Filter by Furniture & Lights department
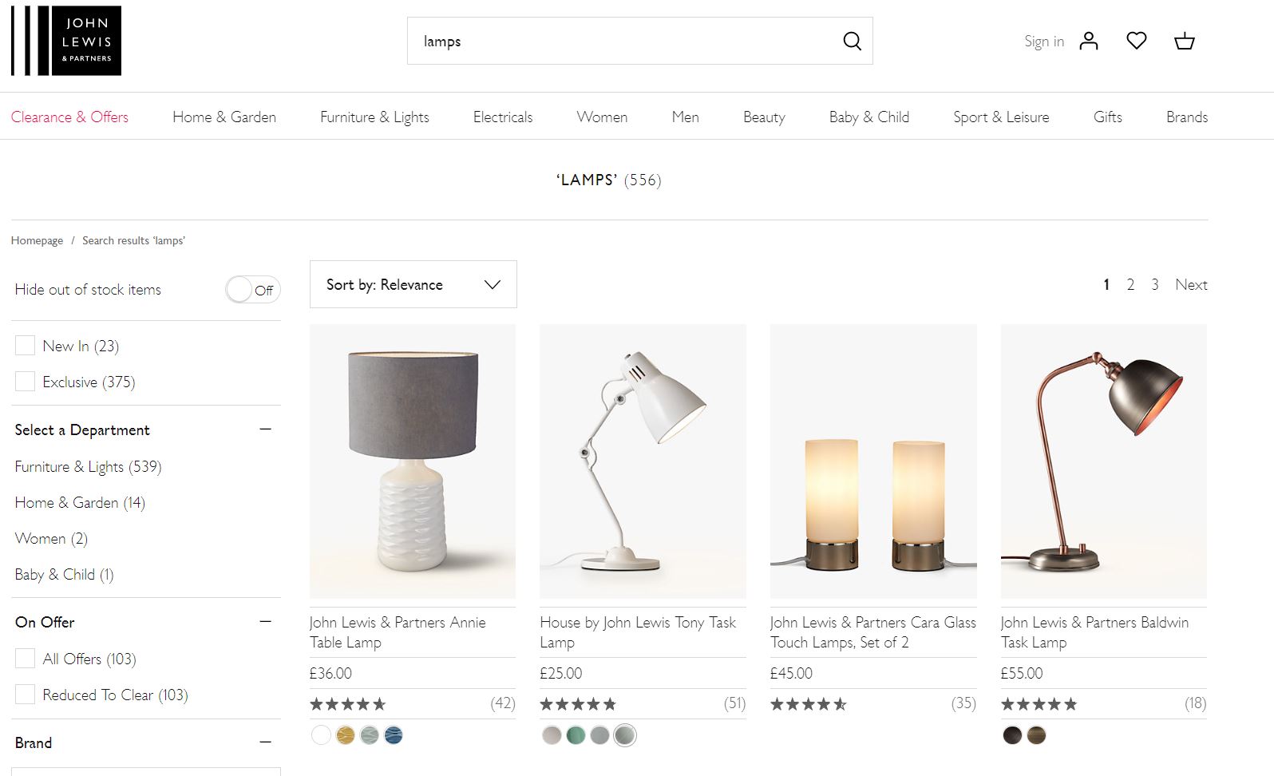Screen dimensions: 1274x776 coord(88,467)
